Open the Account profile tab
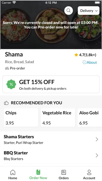Viewport: 102px width, 181px height. point(89,175)
